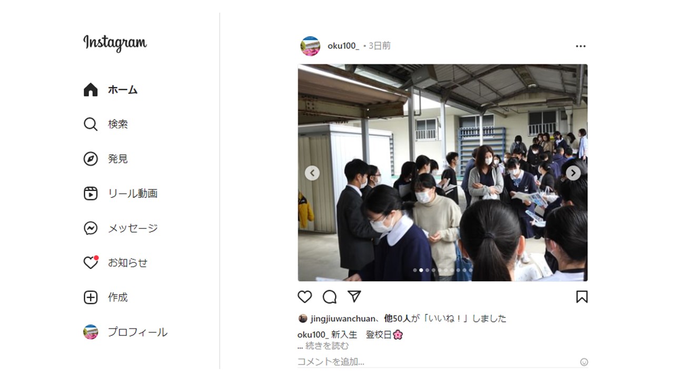The height and width of the screenshot is (379, 674).
Task: Open comments via the speech bubble icon
Action: click(330, 297)
